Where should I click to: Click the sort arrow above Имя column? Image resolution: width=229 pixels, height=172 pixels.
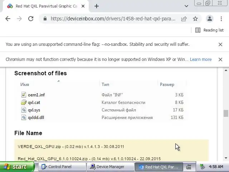coord(59,81)
